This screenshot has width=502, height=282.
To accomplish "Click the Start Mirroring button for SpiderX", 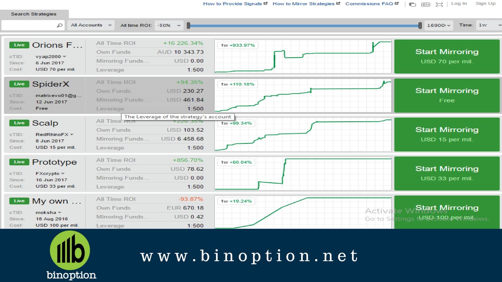I will pos(447,95).
